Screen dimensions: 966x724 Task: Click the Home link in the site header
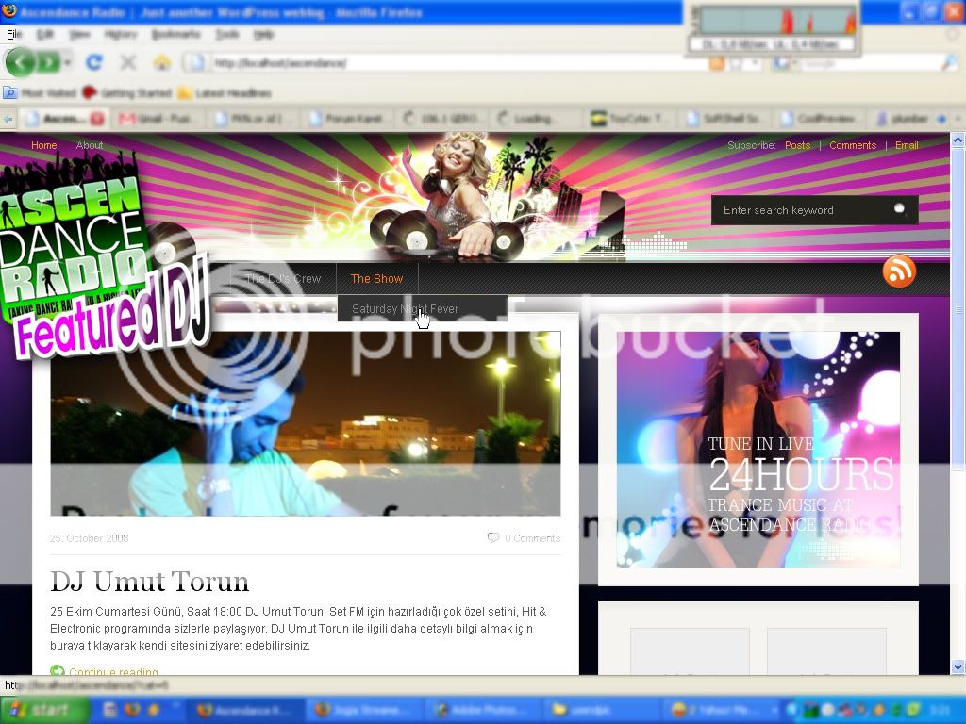[43, 145]
